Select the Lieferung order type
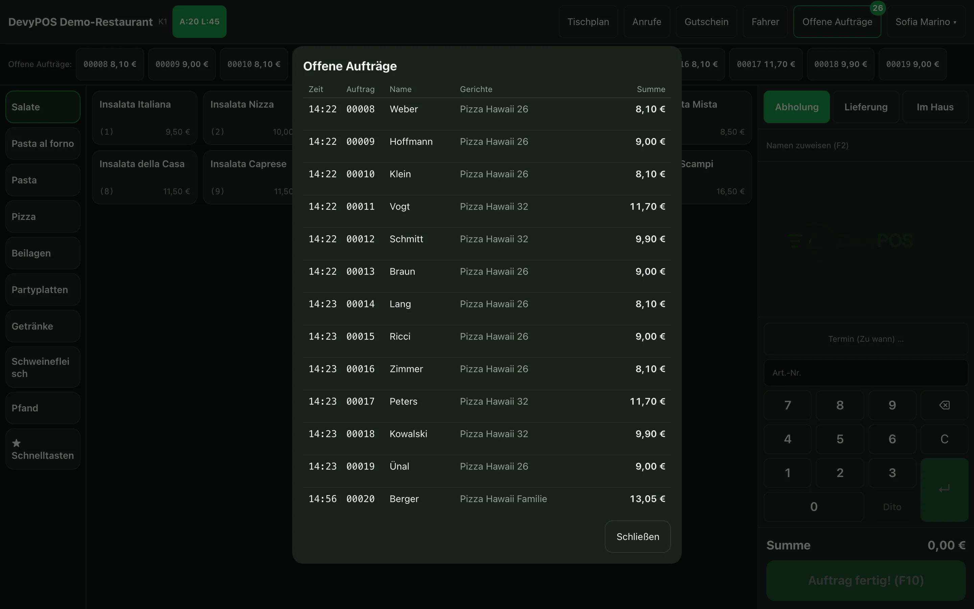 866,107
